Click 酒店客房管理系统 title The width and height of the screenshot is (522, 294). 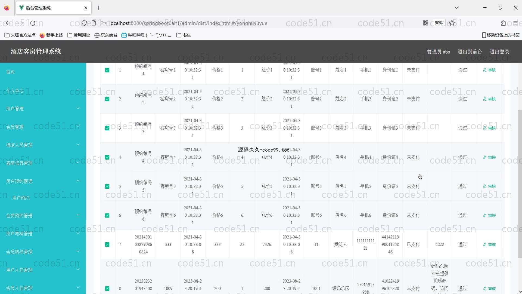coord(36,51)
